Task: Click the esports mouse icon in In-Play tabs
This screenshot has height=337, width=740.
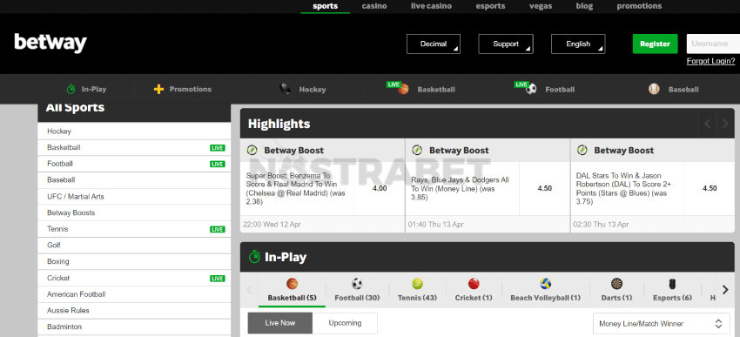Action: (672, 284)
